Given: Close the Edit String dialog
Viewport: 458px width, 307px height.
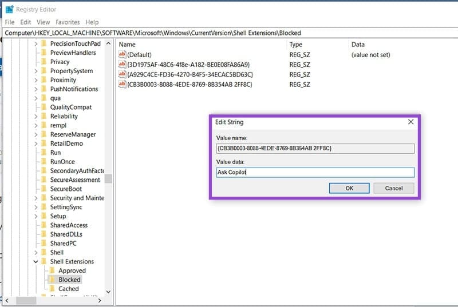Looking at the screenshot, I should pyautogui.click(x=410, y=122).
